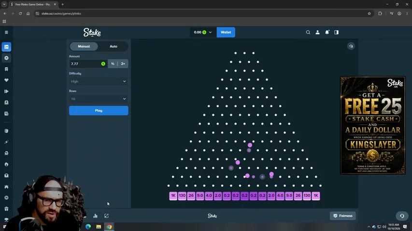
Task: Click the Play button
Action: [x=99, y=111]
